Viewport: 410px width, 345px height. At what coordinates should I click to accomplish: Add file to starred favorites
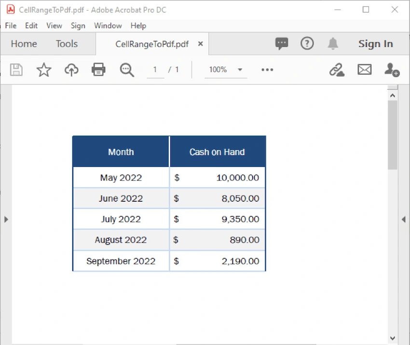44,69
